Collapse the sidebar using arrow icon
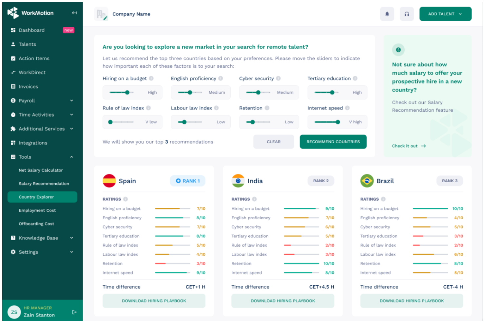Image resolution: width=485 pixels, height=323 pixels. tap(74, 13)
